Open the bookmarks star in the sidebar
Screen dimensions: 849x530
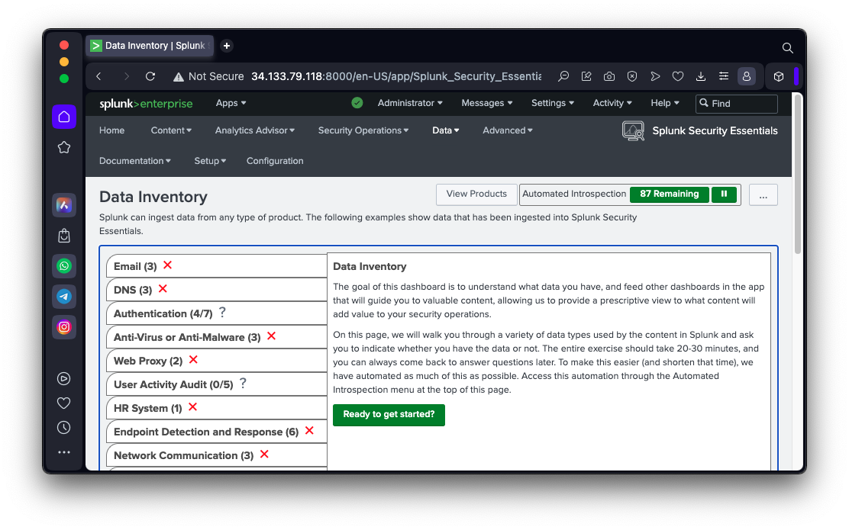point(64,147)
